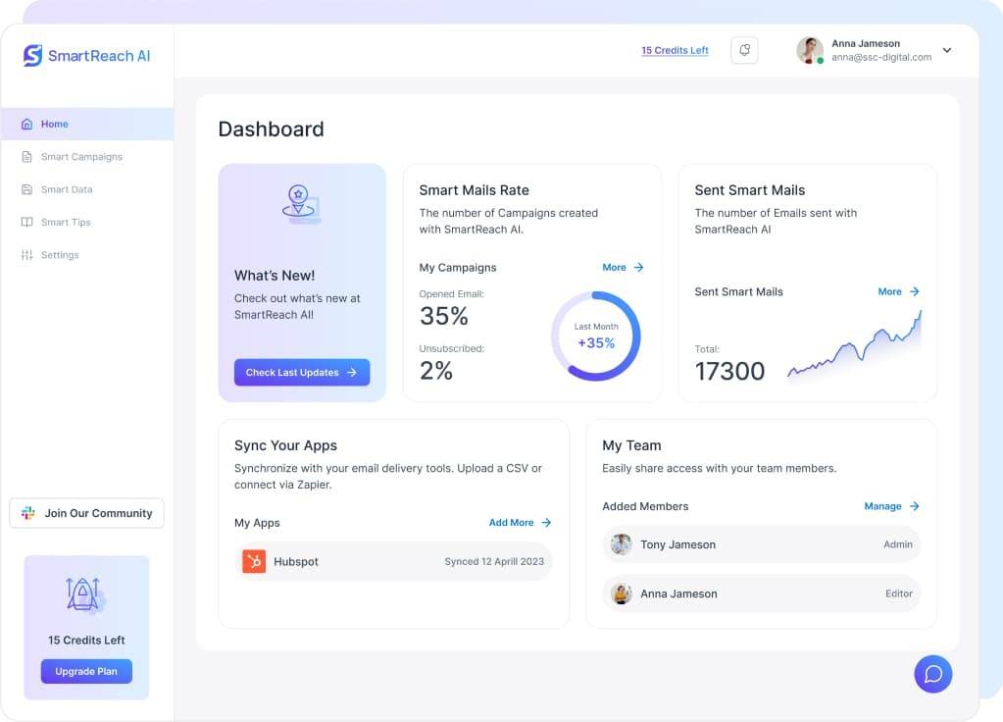Click the Hubspot app icon
The image size is (1003, 722).
[254, 562]
